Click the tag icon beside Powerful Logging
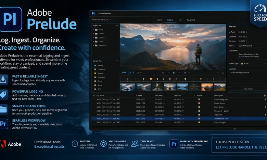The image size is (267, 160). click(x=3, y=95)
